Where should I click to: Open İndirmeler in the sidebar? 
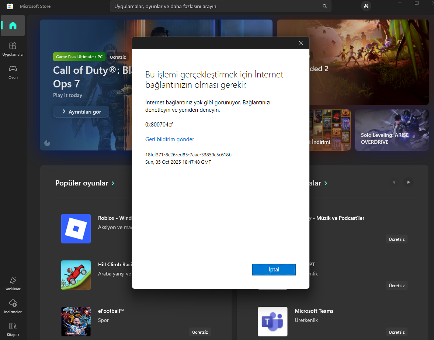[13, 306]
